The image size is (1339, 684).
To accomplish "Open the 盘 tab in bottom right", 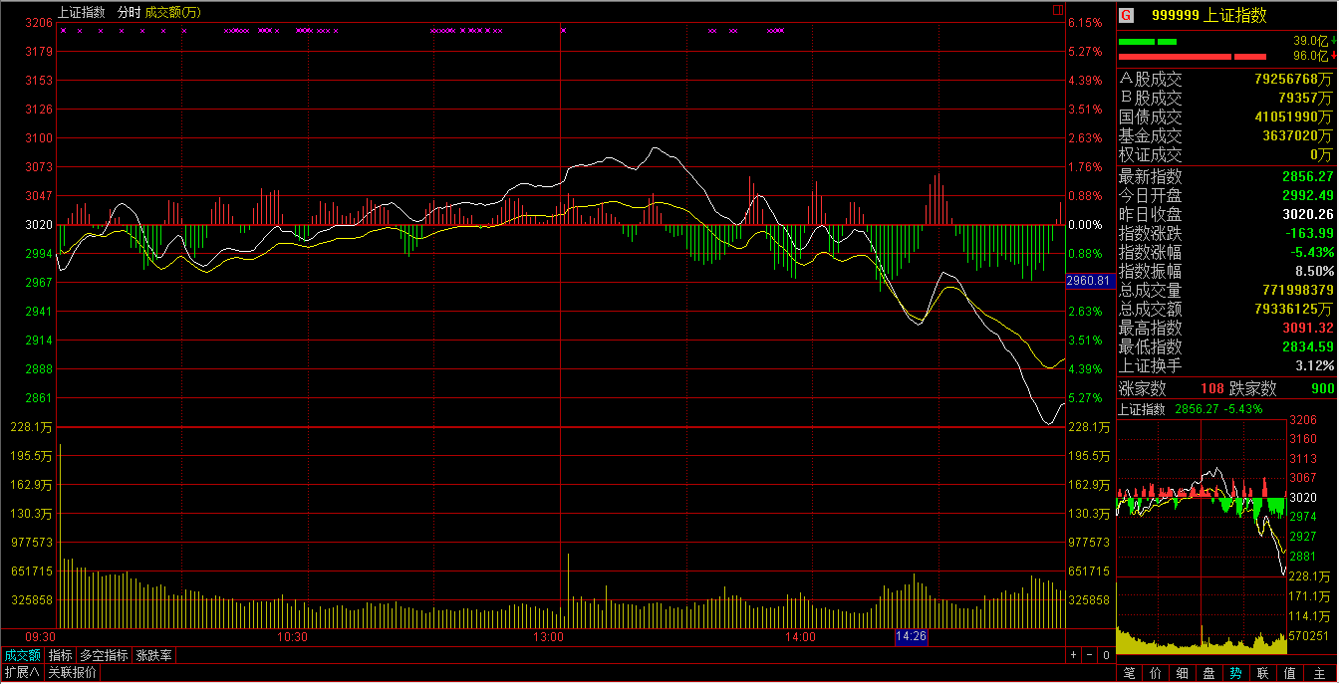I will pos(1208,673).
